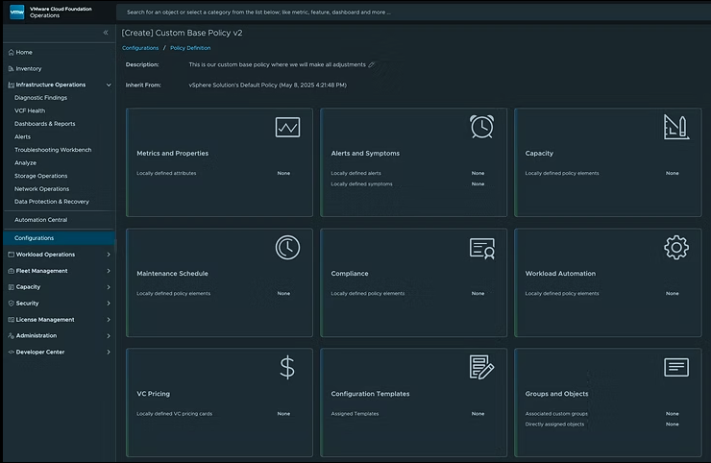Click the Policy Definition breadcrumb link
Image resolution: width=711 pixels, height=463 pixels.
point(190,47)
